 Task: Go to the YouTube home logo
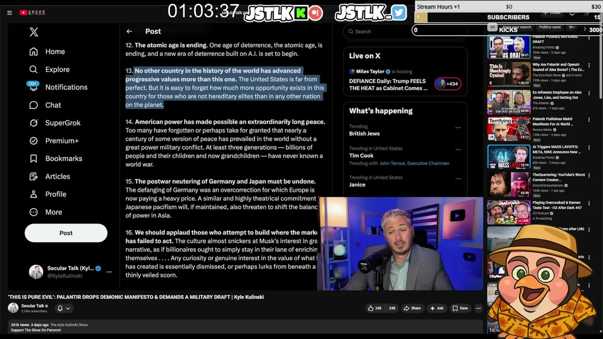click(x=33, y=13)
